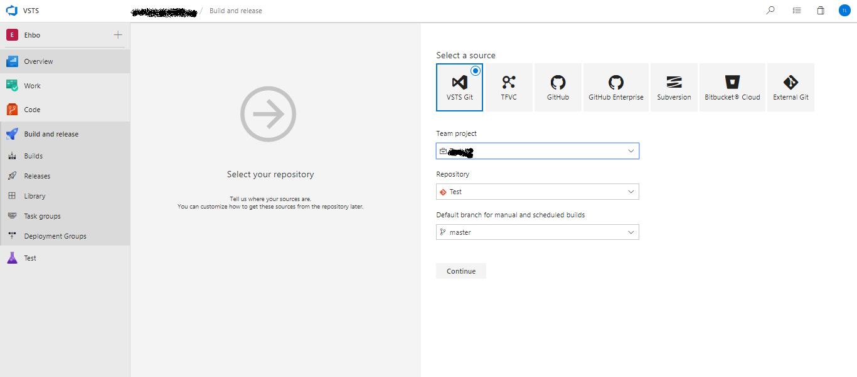Screen dimensions: 857x377
Task: Open the Team project dropdown
Action: click(538, 151)
